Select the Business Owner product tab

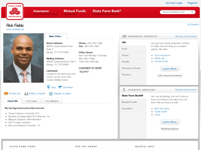pyautogui.click(x=133, y=68)
